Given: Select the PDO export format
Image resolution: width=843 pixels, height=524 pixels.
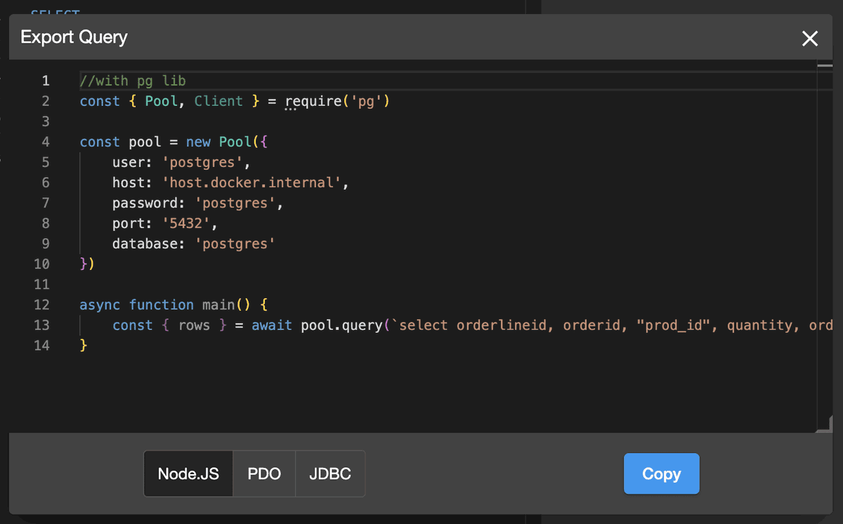Looking at the screenshot, I should pyautogui.click(x=264, y=473).
